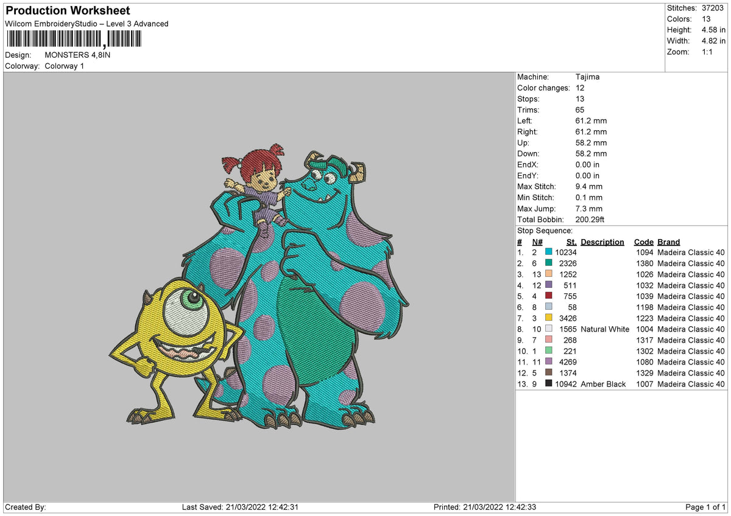
Task: Click the design name "MONSTERS 4,8IN"
Action: 78,55
